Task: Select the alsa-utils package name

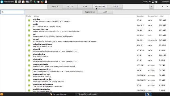Action: tap(38, 59)
